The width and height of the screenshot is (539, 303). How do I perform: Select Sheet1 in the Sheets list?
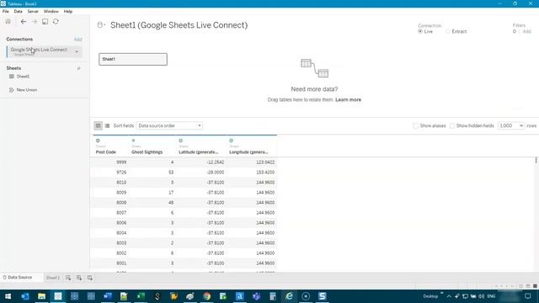coord(23,77)
